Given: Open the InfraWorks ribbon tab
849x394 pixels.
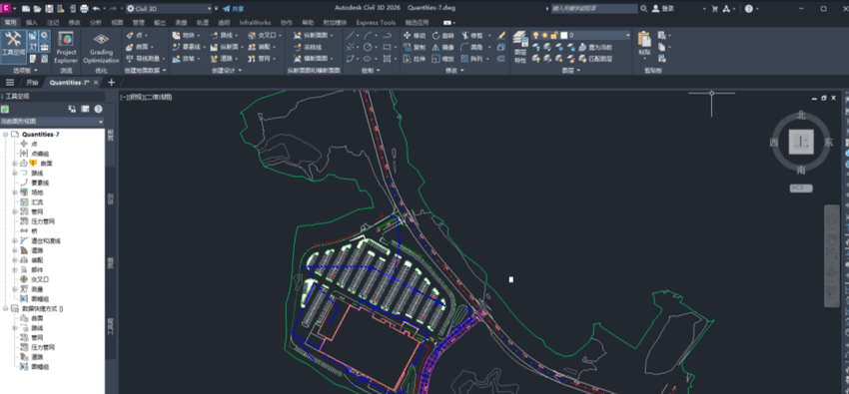Looking at the screenshot, I should pyautogui.click(x=255, y=23).
